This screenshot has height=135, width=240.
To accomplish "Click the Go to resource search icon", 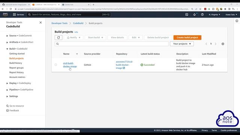I will click(7, 106).
